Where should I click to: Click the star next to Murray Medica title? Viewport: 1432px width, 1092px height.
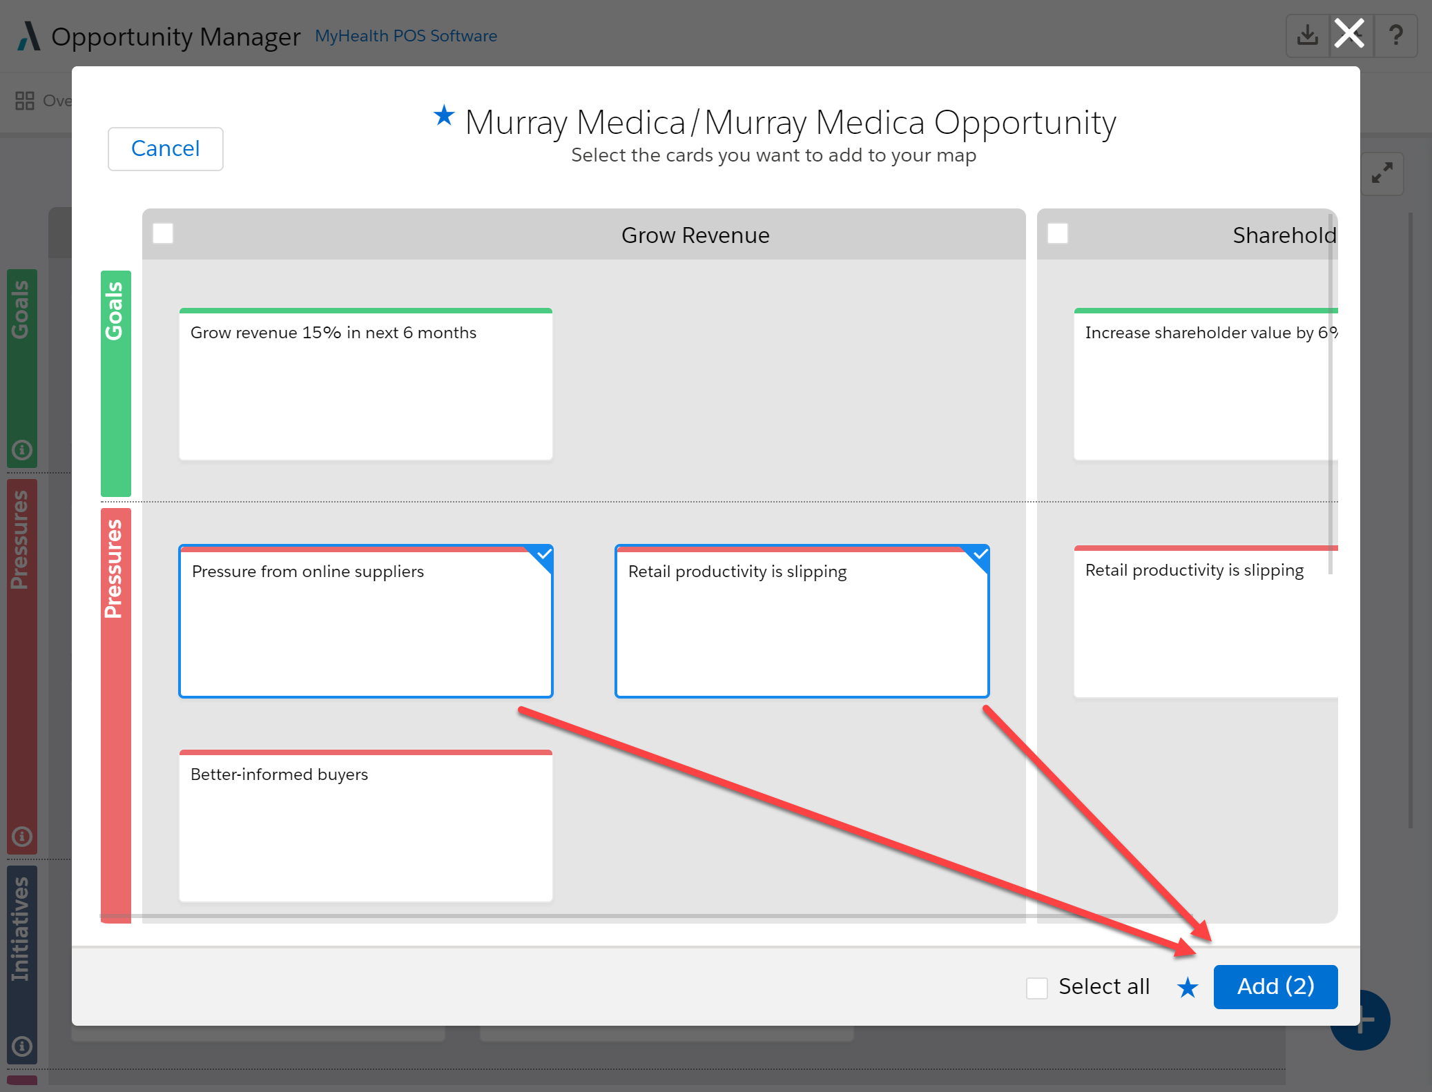[444, 115]
